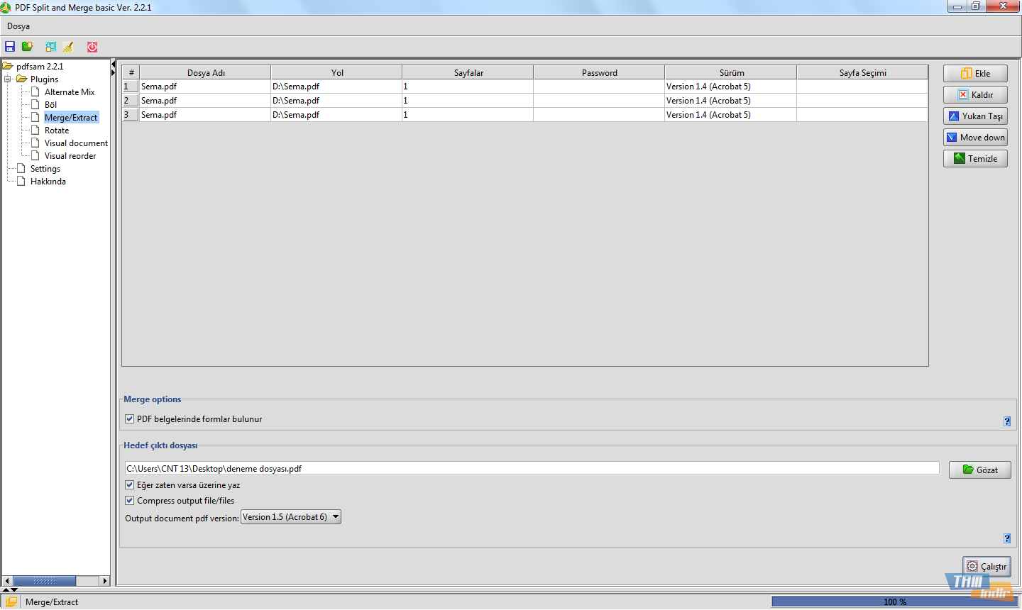Click the Temizle button
This screenshot has height=610, width=1022.
(975, 159)
